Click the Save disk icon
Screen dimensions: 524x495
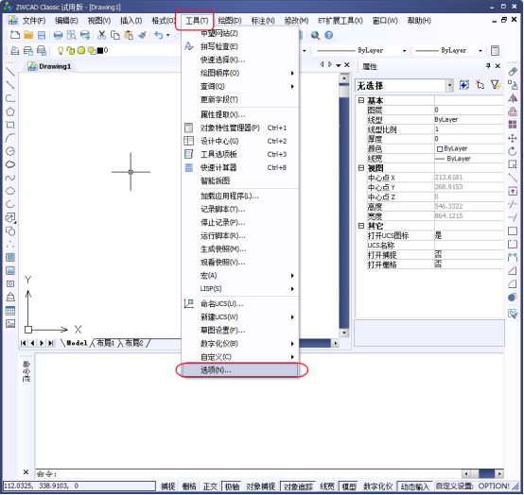42,35
